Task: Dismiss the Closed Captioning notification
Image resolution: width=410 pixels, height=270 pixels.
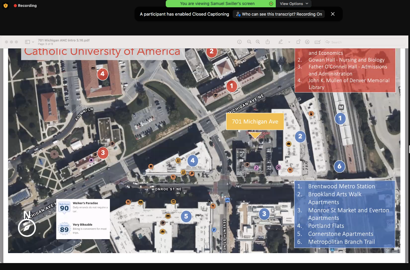Action: click(x=333, y=14)
